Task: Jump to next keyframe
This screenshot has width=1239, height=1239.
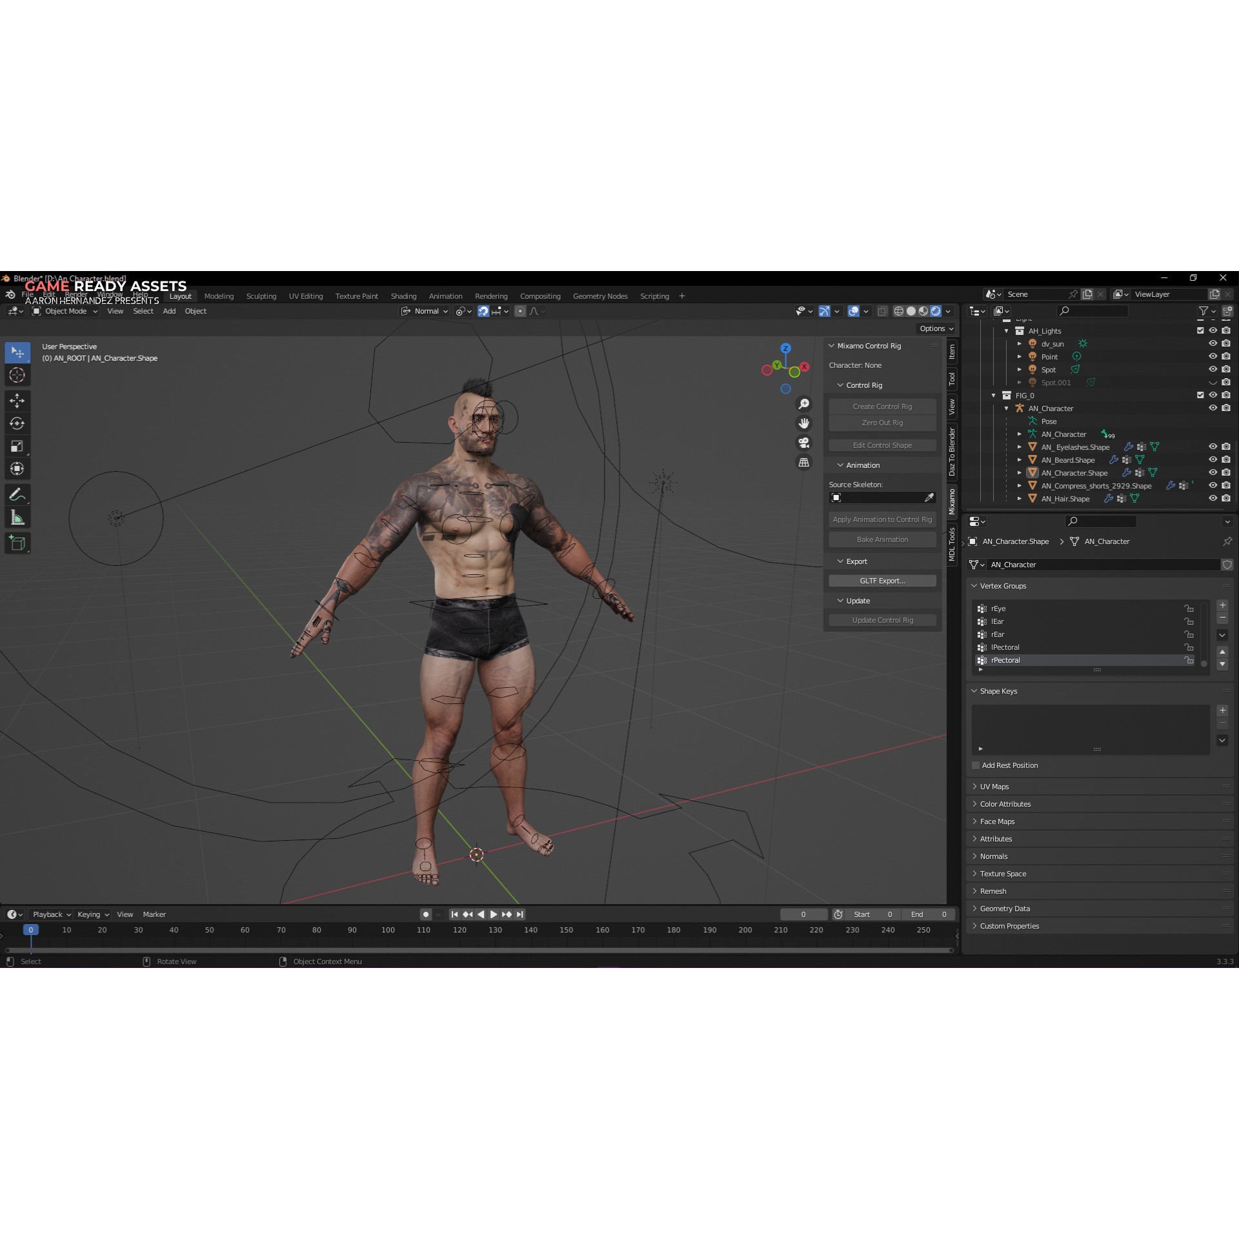Action: [x=507, y=914]
